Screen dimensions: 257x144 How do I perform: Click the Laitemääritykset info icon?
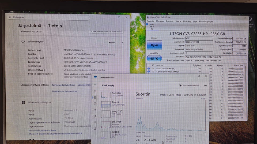click(x=23, y=42)
